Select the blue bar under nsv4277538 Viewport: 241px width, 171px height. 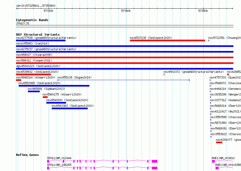(41, 40)
